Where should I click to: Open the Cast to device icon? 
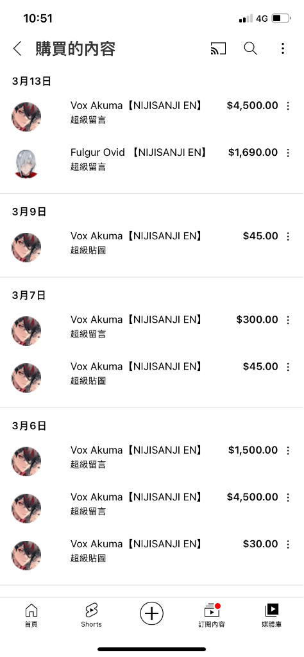[x=218, y=49]
